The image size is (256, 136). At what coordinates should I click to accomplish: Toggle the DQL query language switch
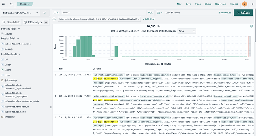point(150,12)
